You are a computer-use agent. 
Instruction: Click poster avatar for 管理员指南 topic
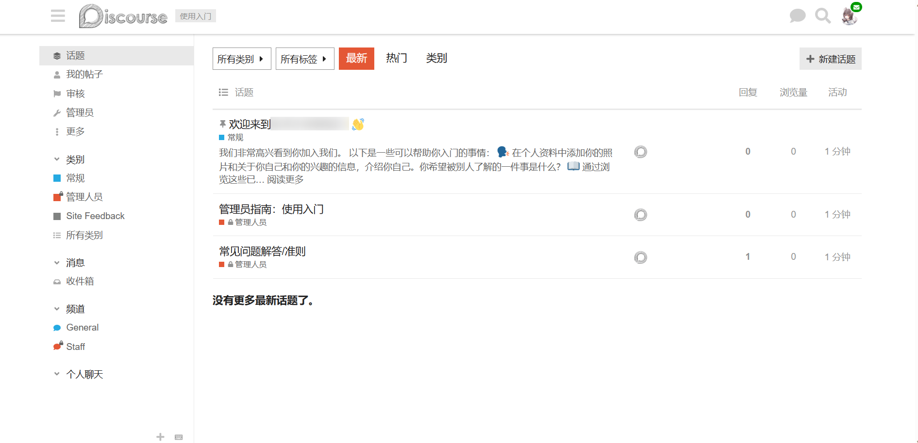tap(640, 215)
